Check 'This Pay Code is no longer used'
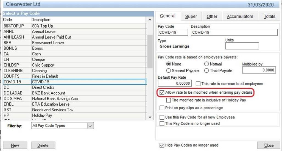 point(162,123)
